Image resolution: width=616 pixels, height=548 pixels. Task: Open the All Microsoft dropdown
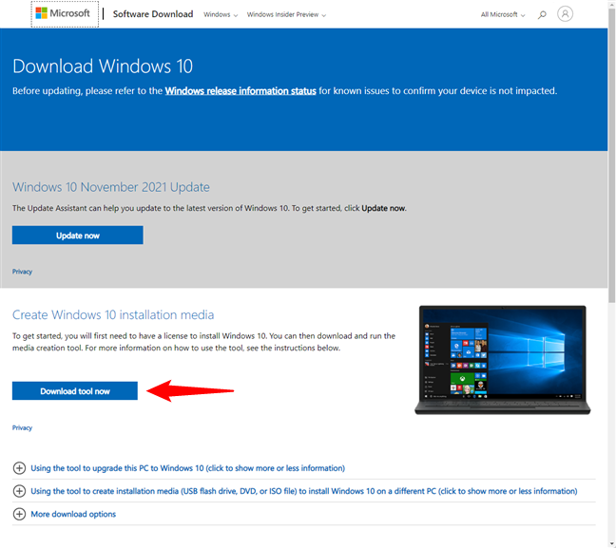pos(503,14)
